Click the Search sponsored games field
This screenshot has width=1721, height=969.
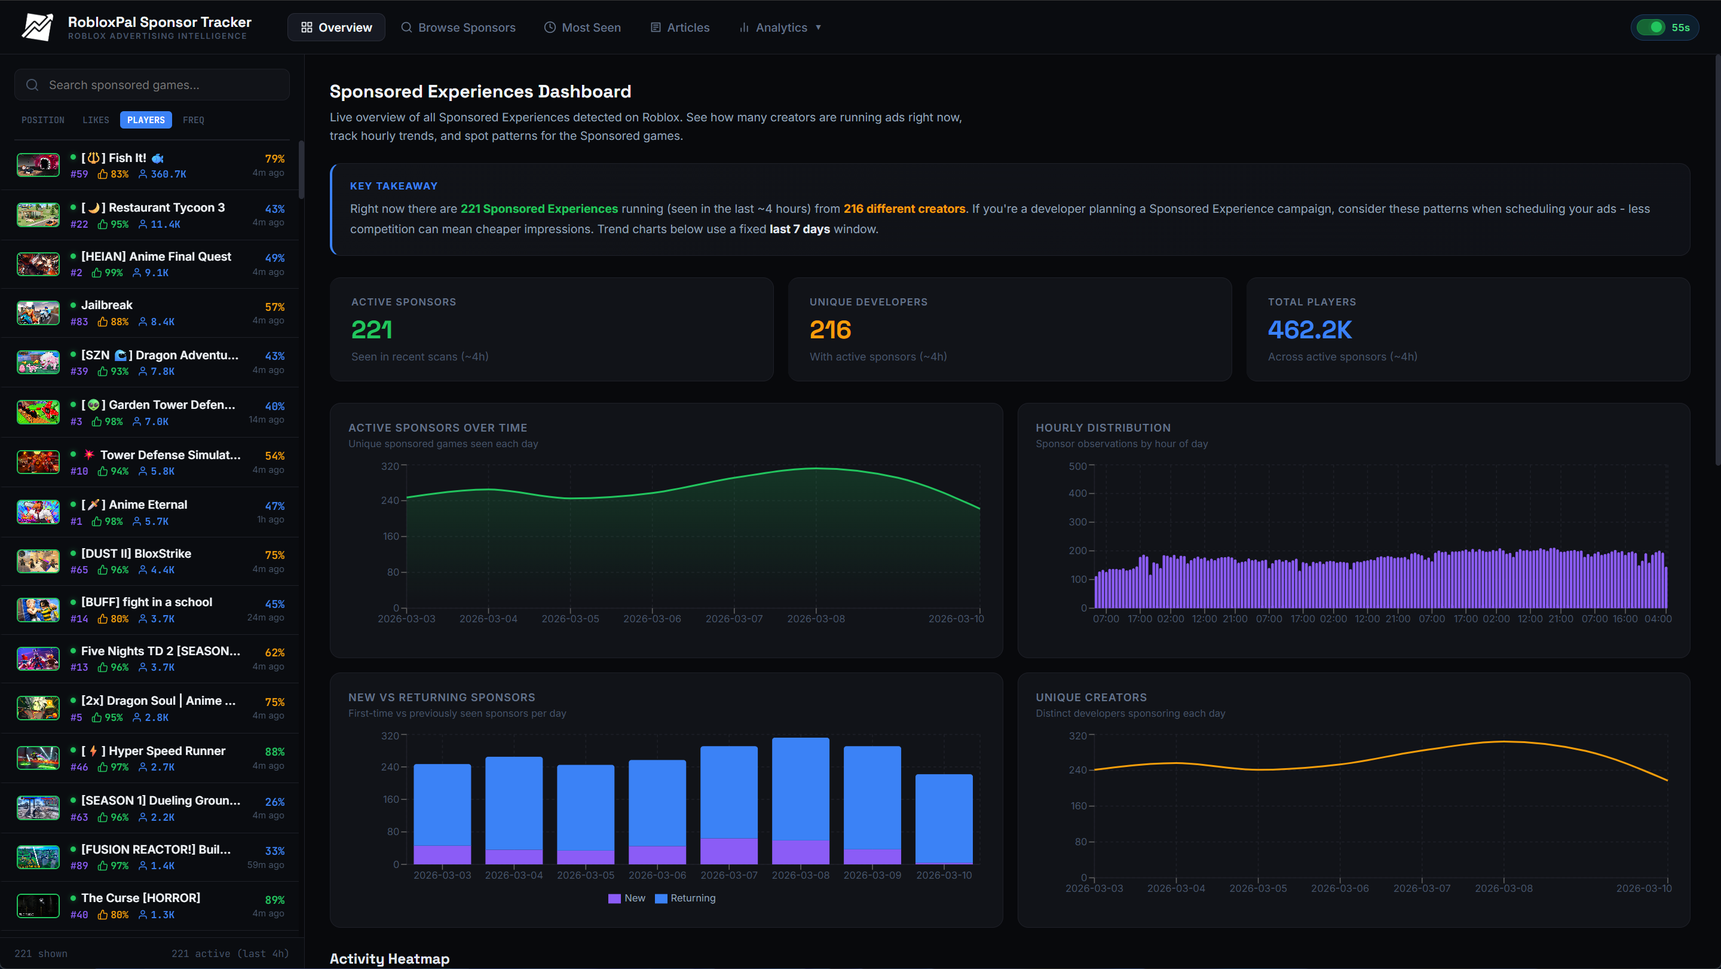coord(160,85)
